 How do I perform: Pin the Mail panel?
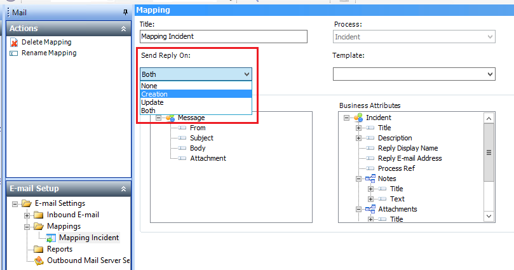(x=125, y=12)
